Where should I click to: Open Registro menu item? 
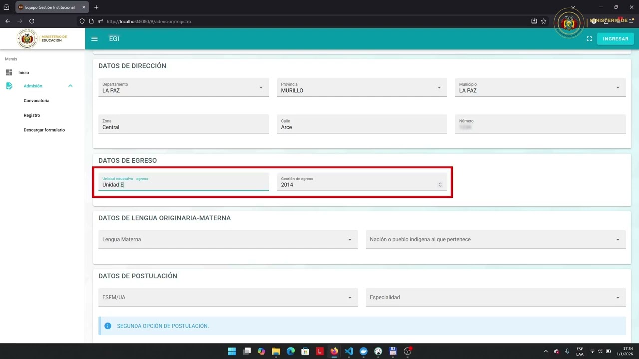tap(32, 115)
